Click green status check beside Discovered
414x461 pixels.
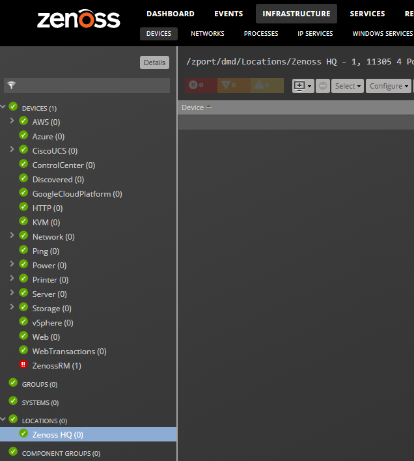(x=23, y=178)
